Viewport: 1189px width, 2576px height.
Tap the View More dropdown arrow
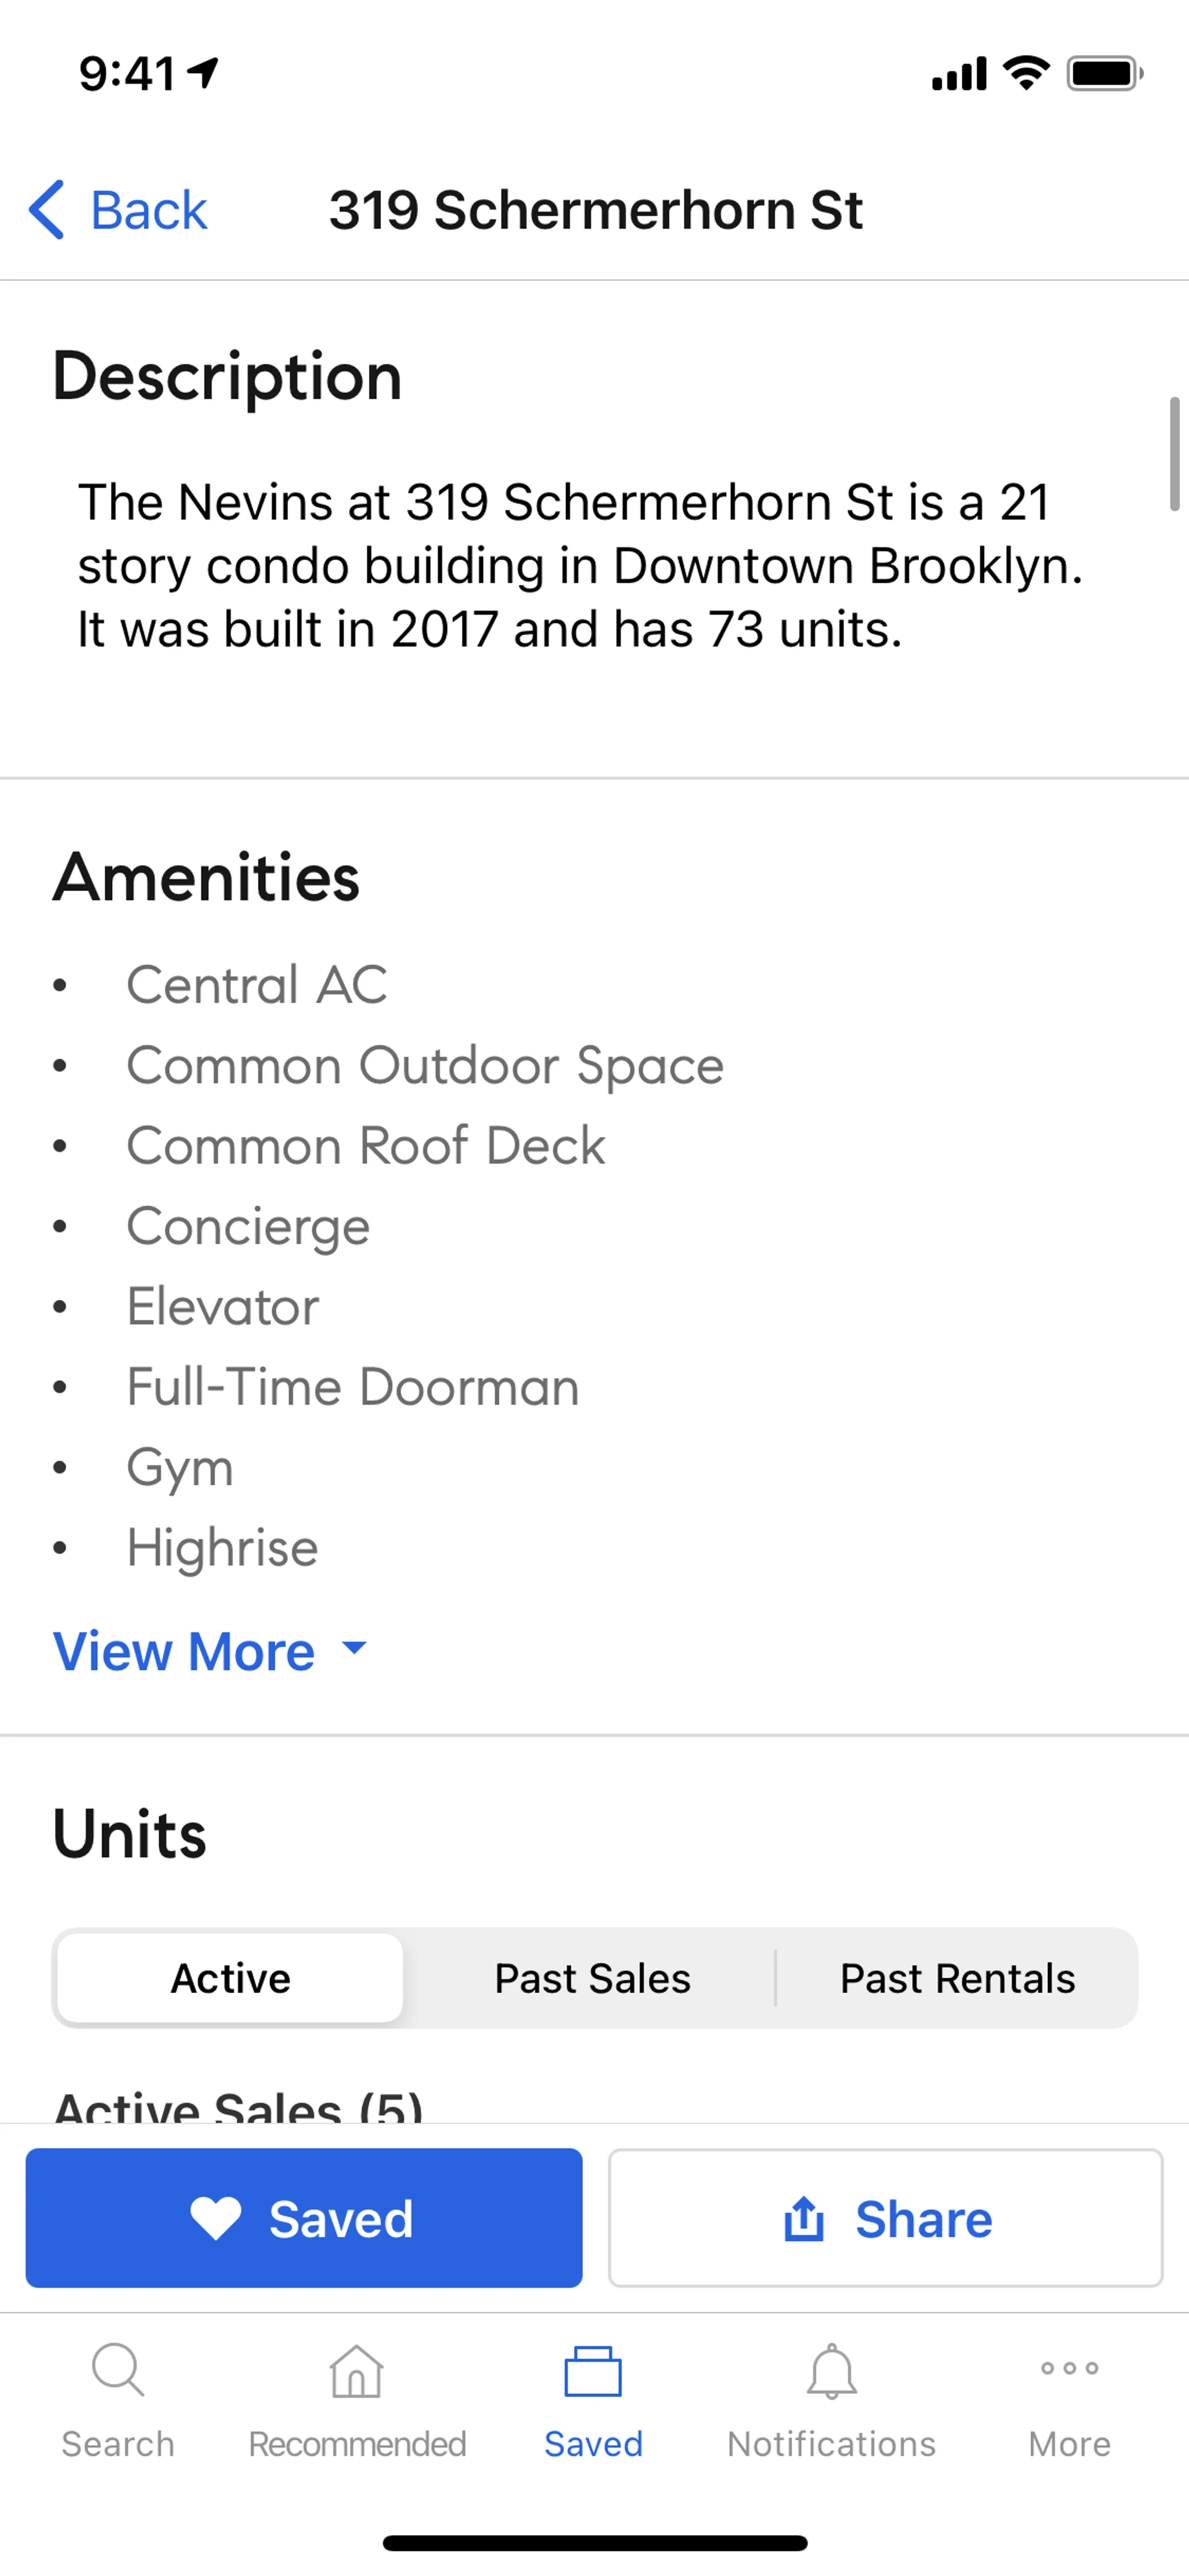click(355, 1647)
